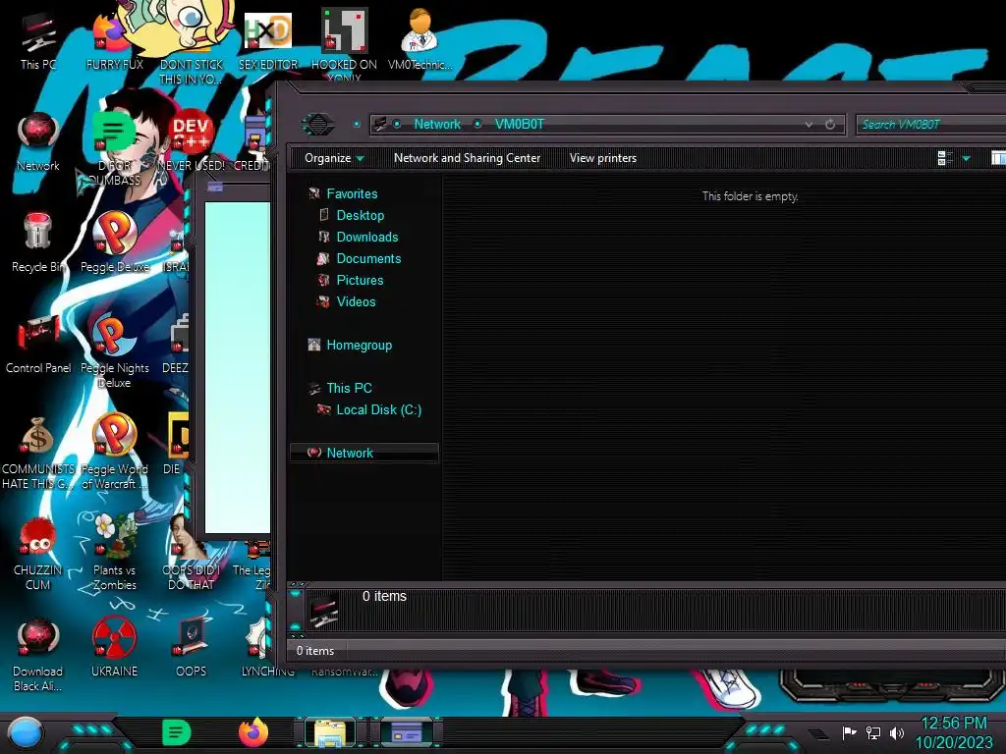Open the HOOKED ON XONIX shortcut

[344, 43]
